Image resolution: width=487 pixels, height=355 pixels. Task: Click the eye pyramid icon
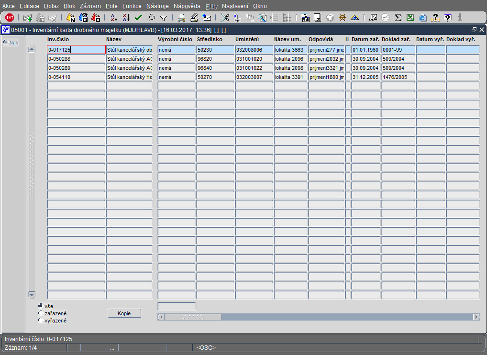click(354, 18)
